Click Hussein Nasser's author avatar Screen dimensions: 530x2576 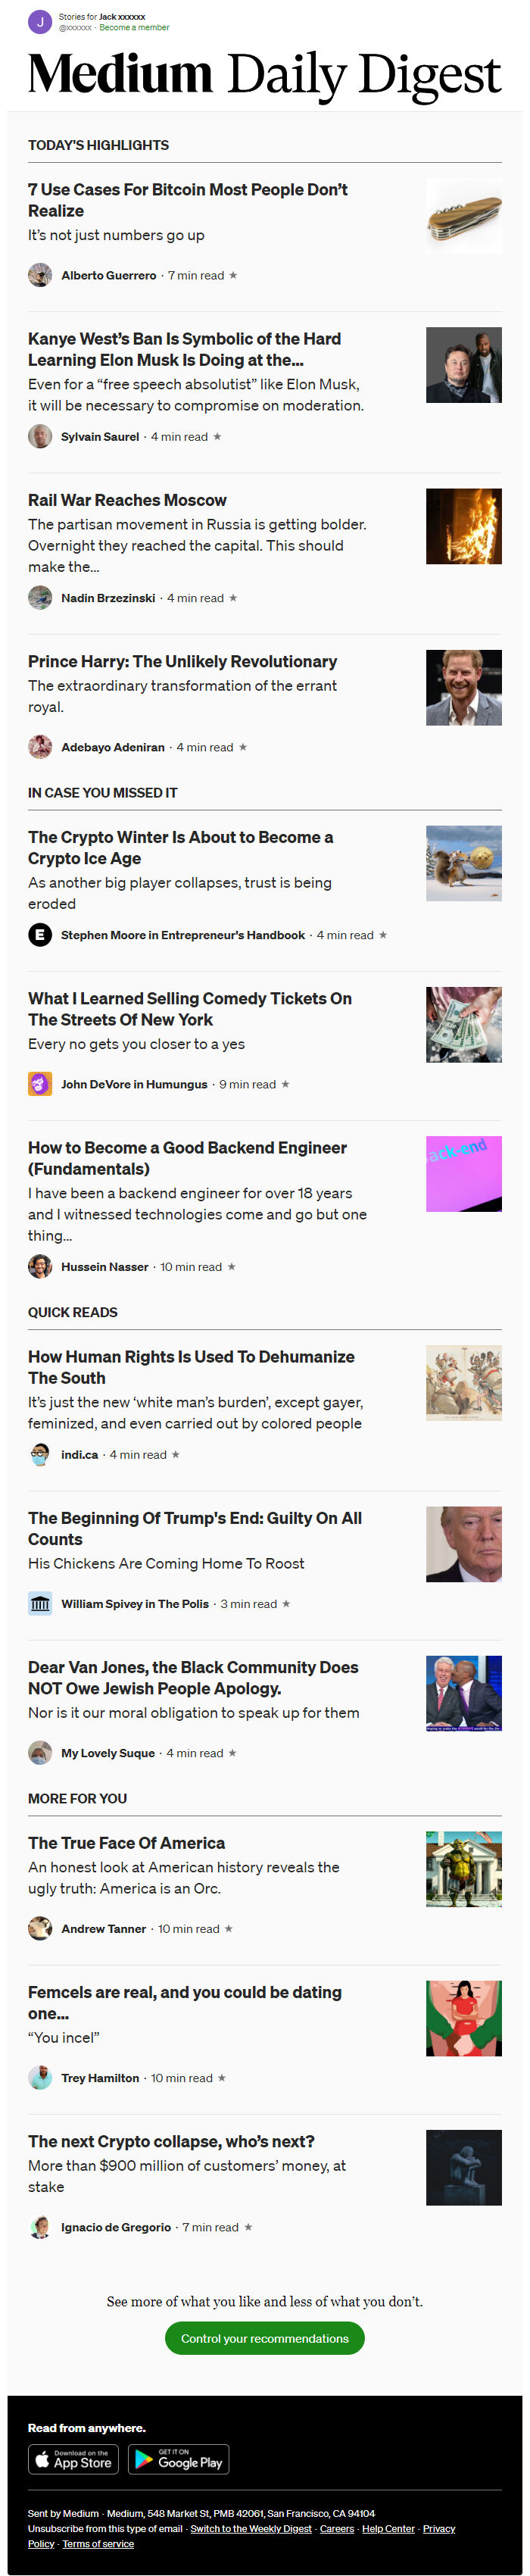40,1266
